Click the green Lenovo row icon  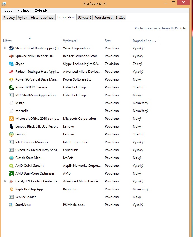pos(11,134)
